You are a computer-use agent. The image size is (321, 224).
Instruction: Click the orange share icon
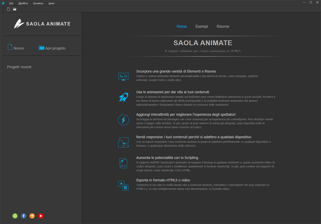click(32, 216)
